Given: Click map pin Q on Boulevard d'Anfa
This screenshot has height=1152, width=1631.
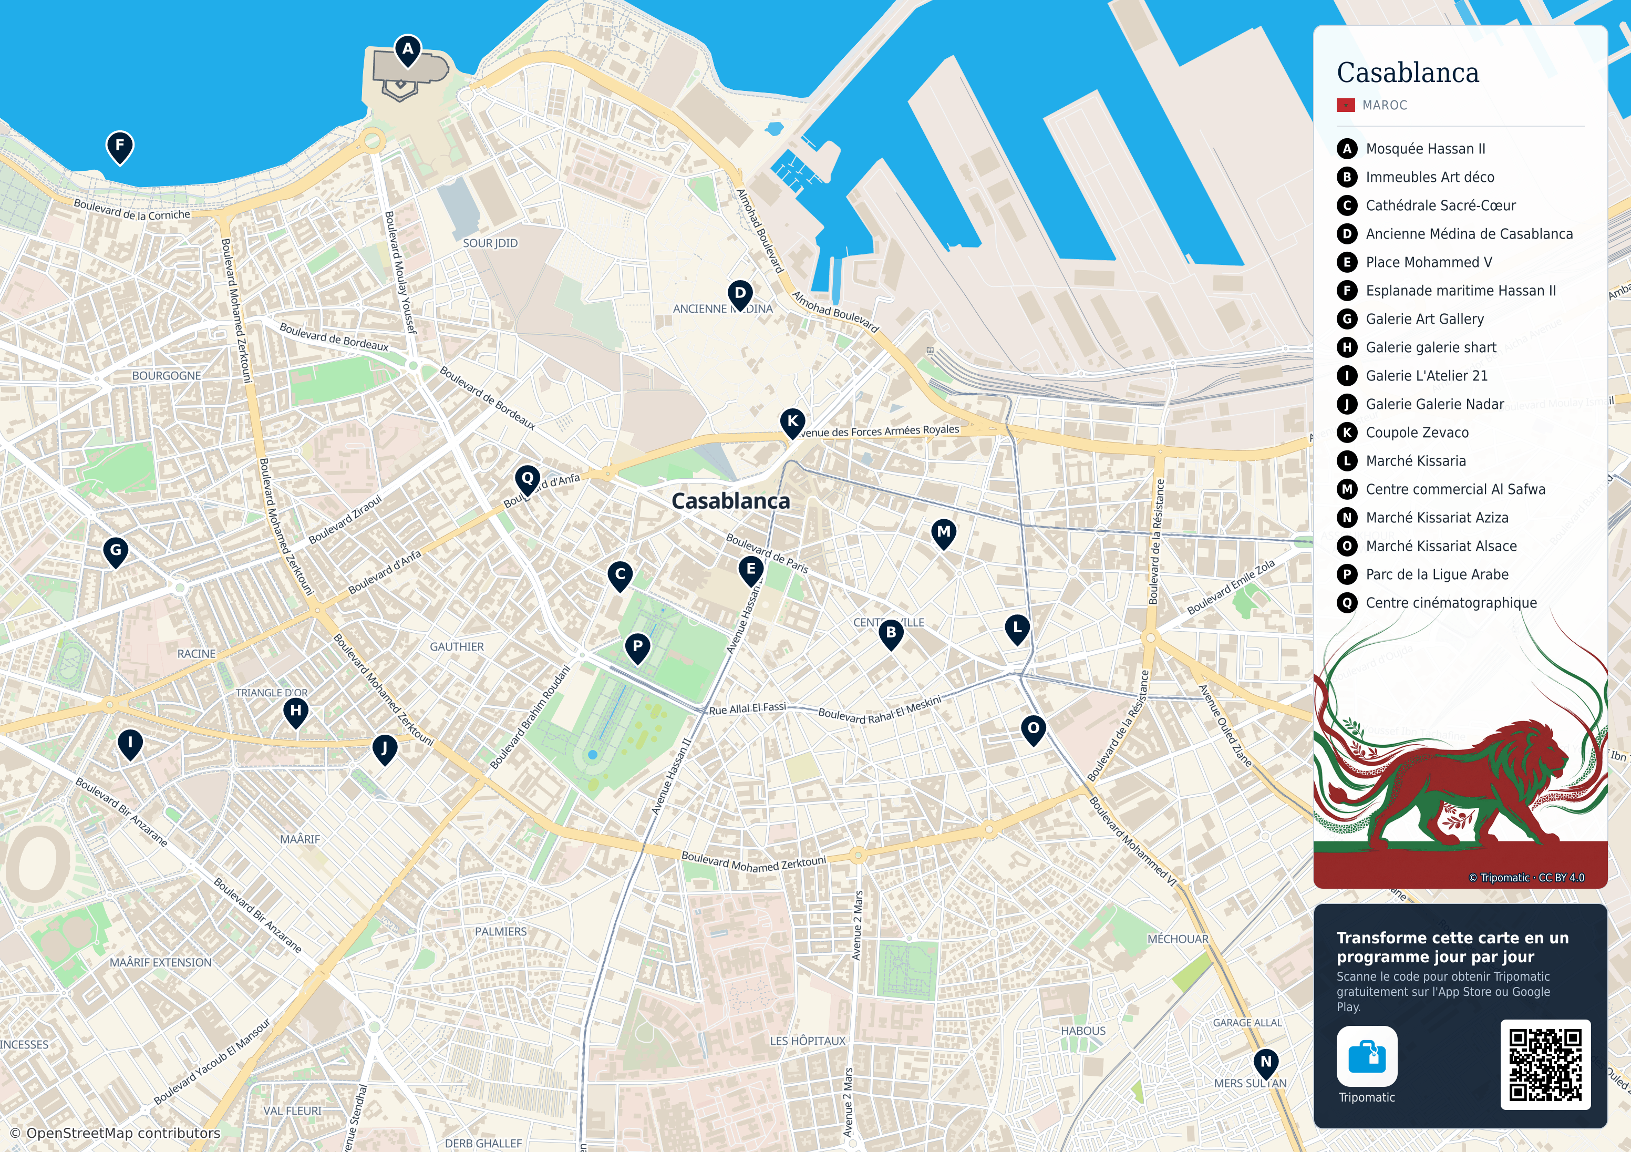Looking at the screenshot, I should 528,480.
